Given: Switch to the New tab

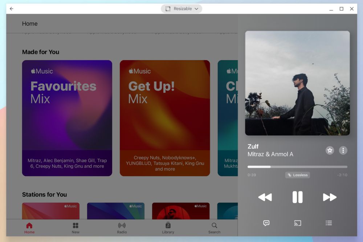Looking at the screenshot, I should [76, 228].
